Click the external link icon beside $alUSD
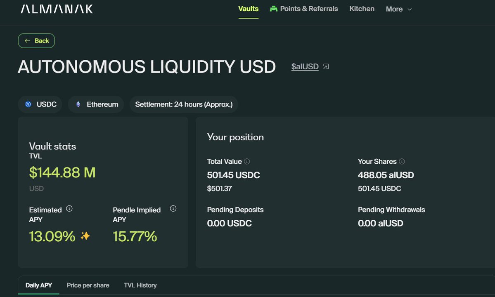 pos(326,66)
